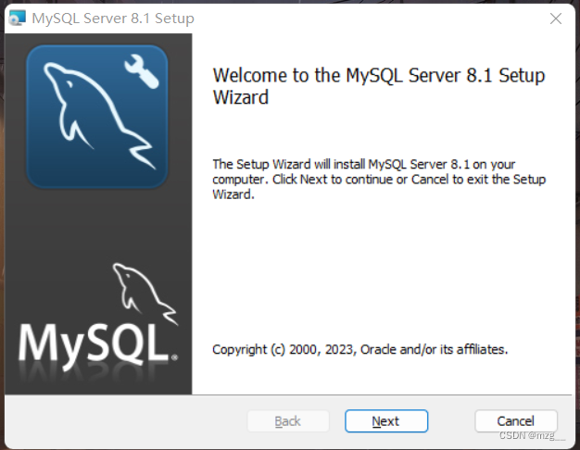Click the "The Setup Wizard will install" paragraph
This screenshot has height=450, width=580.
pyautogui.click(x=379, y=180)
